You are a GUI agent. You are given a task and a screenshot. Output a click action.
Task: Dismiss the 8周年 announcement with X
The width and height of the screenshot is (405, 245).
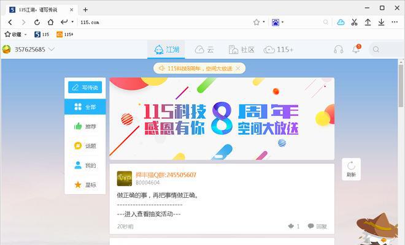[238, 69]
